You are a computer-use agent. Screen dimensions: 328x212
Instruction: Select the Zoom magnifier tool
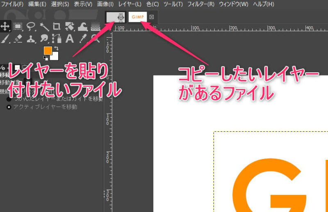pos(96,39)
